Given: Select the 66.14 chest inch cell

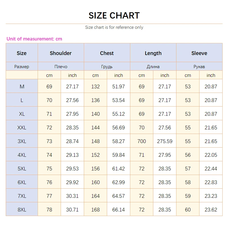Looking at the screenshot, I should coord(119,209).
